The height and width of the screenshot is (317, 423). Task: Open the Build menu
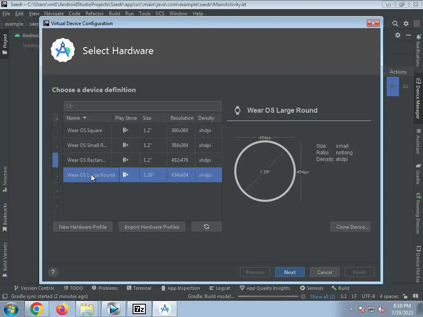pos(114,14)
